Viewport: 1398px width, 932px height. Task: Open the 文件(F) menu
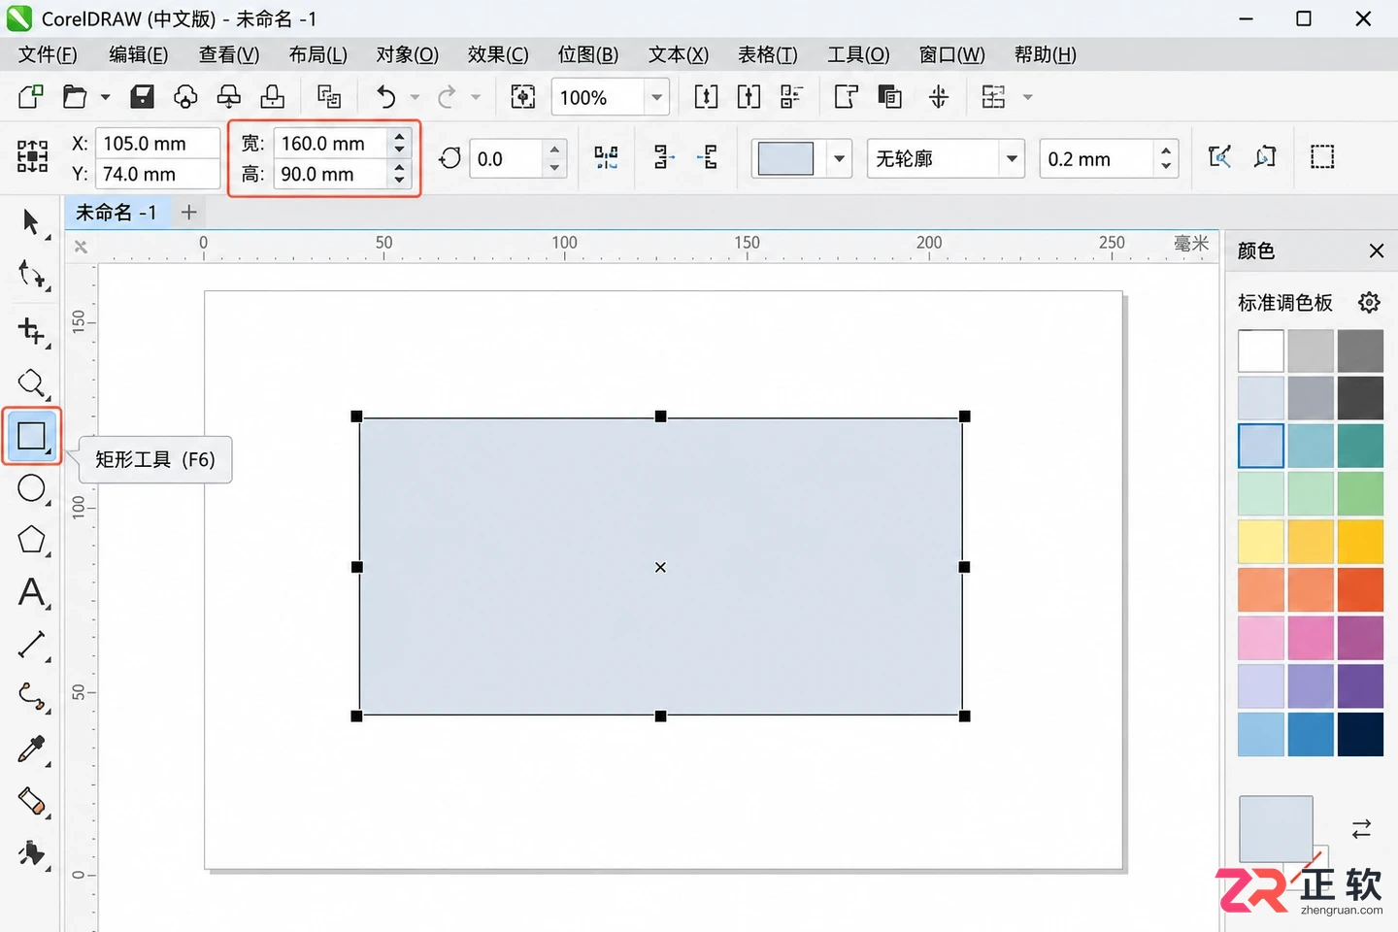click(48, 54)
